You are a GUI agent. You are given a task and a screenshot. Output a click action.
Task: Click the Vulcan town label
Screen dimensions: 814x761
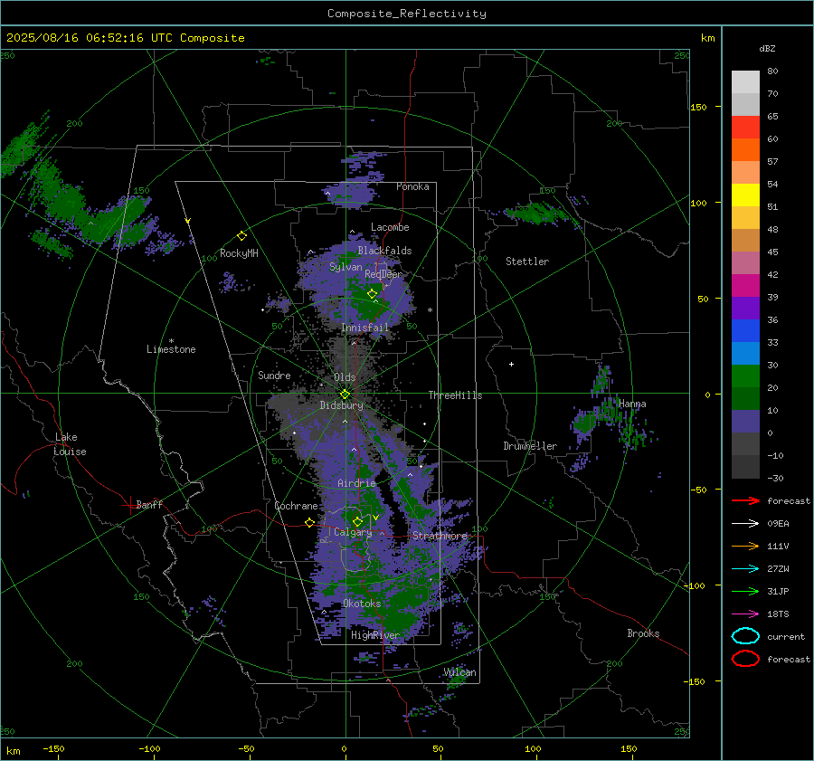pos(460,672)
